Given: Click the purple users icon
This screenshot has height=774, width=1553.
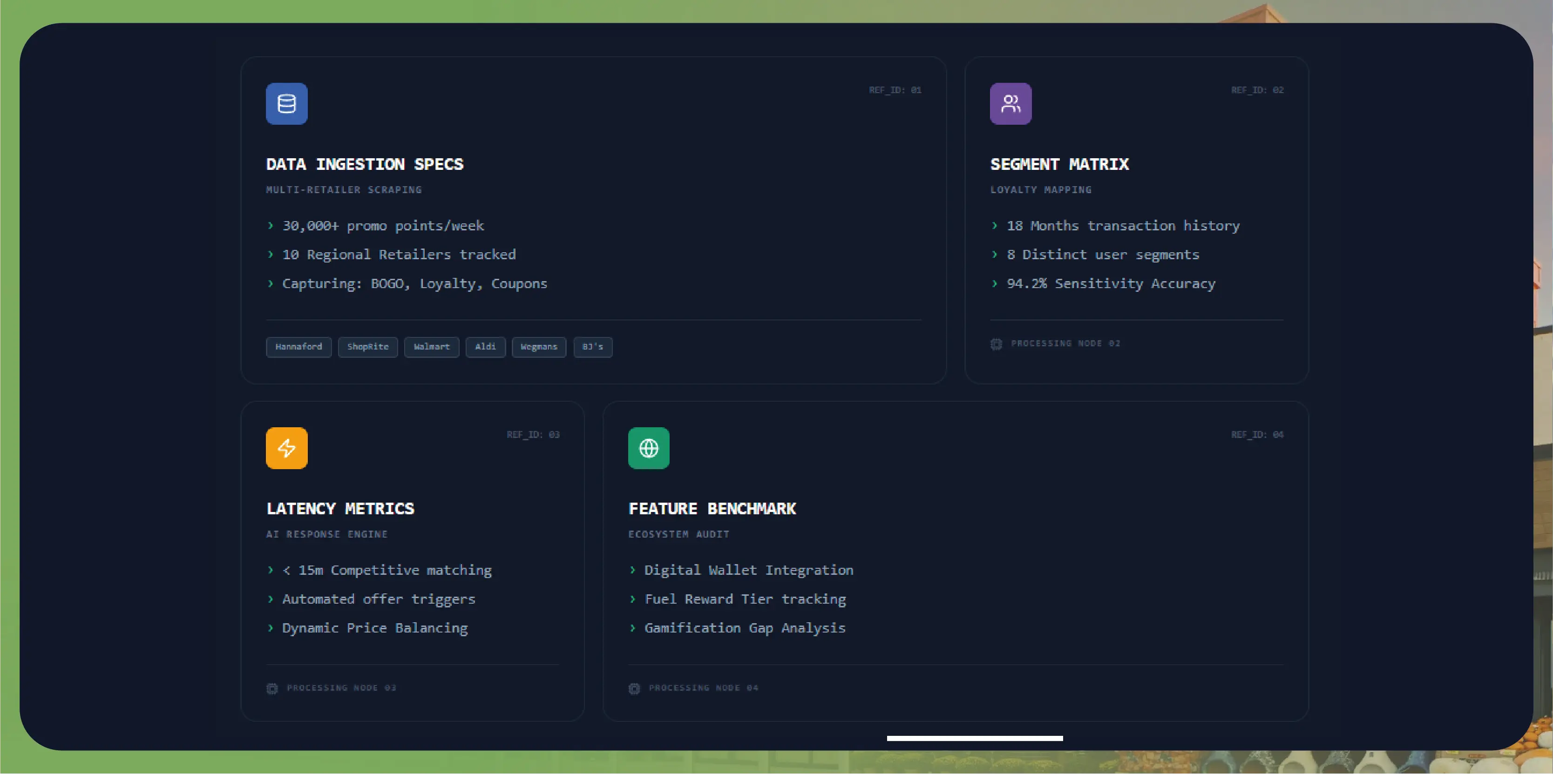Looking at the screenshot, I should [x=1010, y=104].
